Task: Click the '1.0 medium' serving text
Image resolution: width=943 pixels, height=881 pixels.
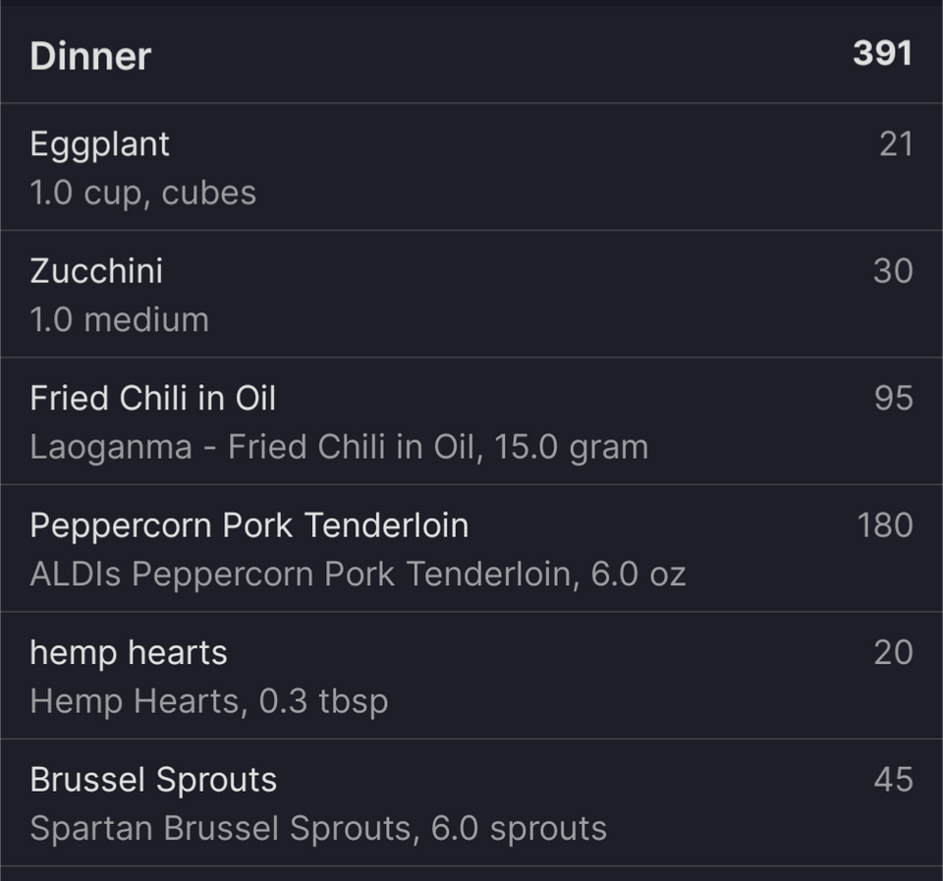Action: click(x=120, y=320)
